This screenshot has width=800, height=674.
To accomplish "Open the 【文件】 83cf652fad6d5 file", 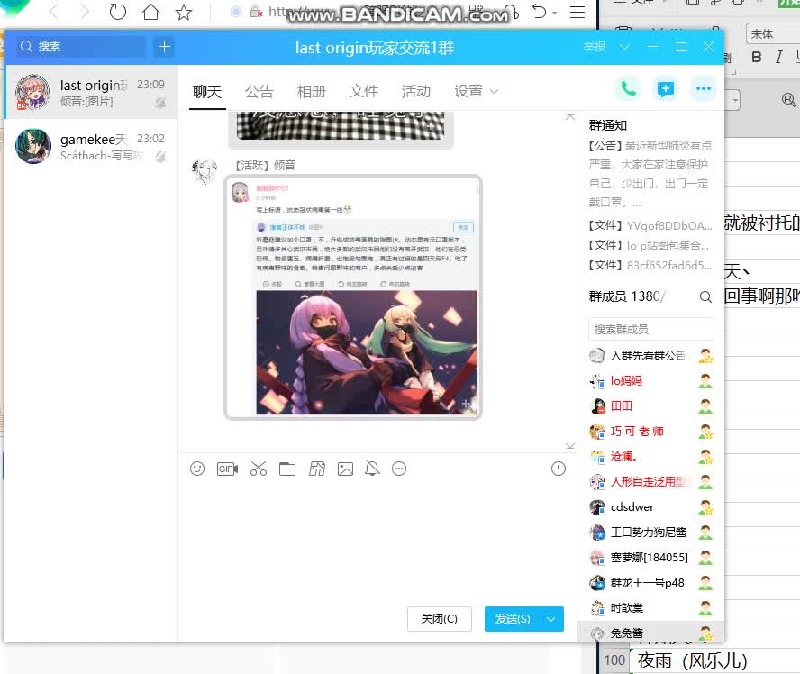I will 650,265.
